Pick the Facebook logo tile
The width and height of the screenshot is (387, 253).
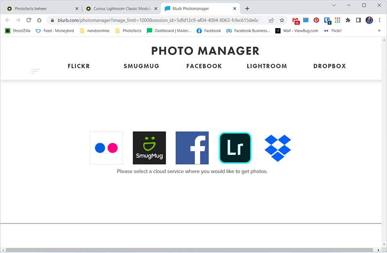click(x=192, y=148)
